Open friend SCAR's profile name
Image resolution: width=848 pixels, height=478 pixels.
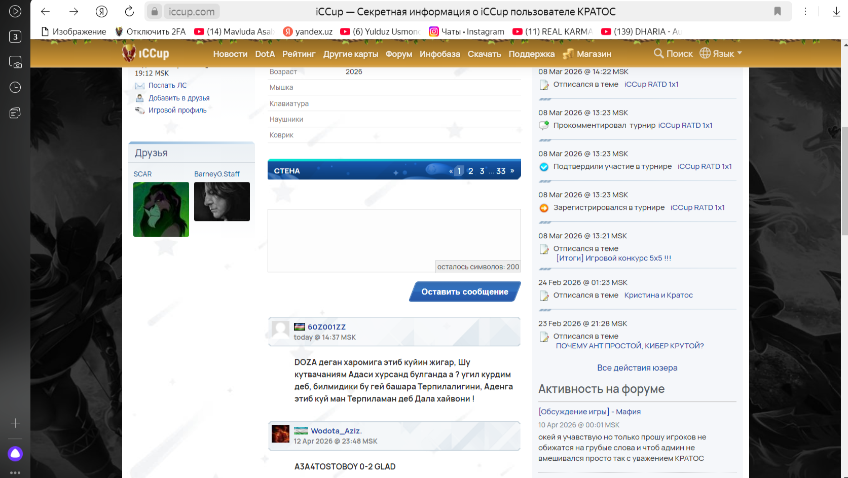(x=142, y=174)
